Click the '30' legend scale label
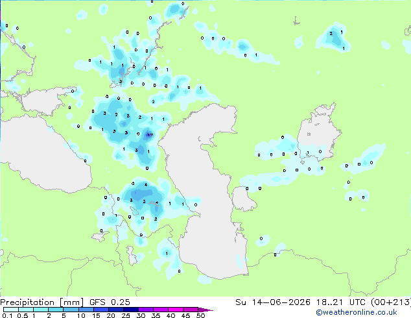Viewport: 411px width, 318px height. click(141, 315)
